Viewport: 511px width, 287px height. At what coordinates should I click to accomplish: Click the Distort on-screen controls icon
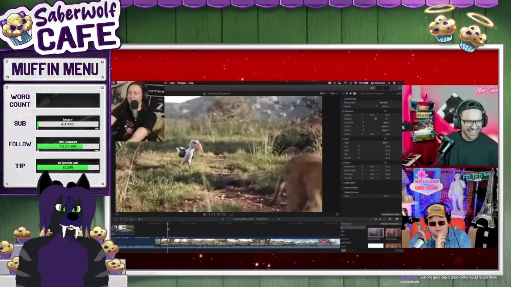386,163
